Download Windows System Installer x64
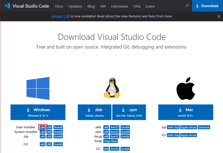Image resolution: width=223 pixels, height=153 pixels. tap(43, 132)
